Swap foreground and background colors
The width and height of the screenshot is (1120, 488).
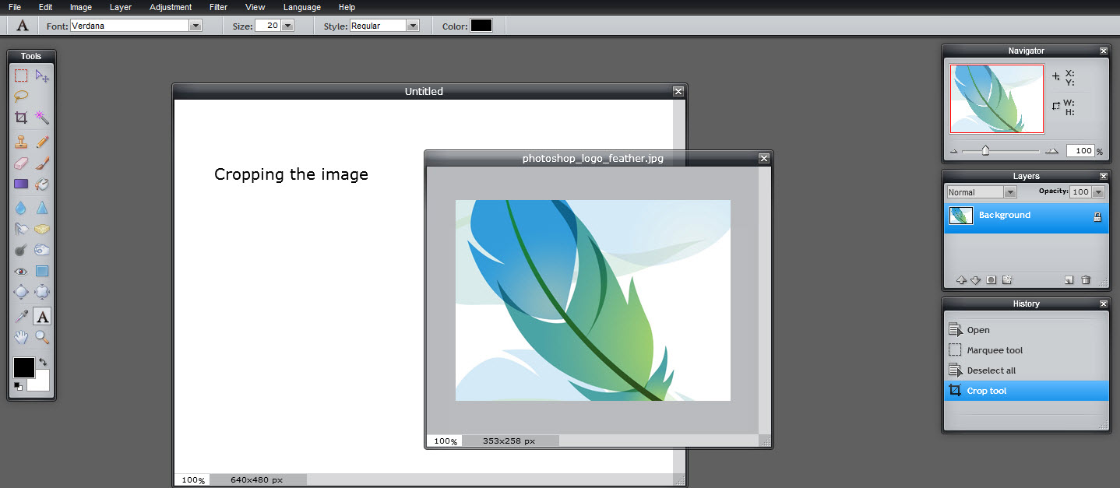[44, 362]
